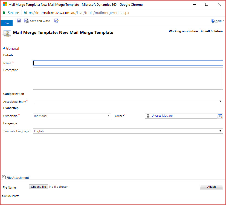Open the Help menu
226x205 pixels.
point(218,21)
